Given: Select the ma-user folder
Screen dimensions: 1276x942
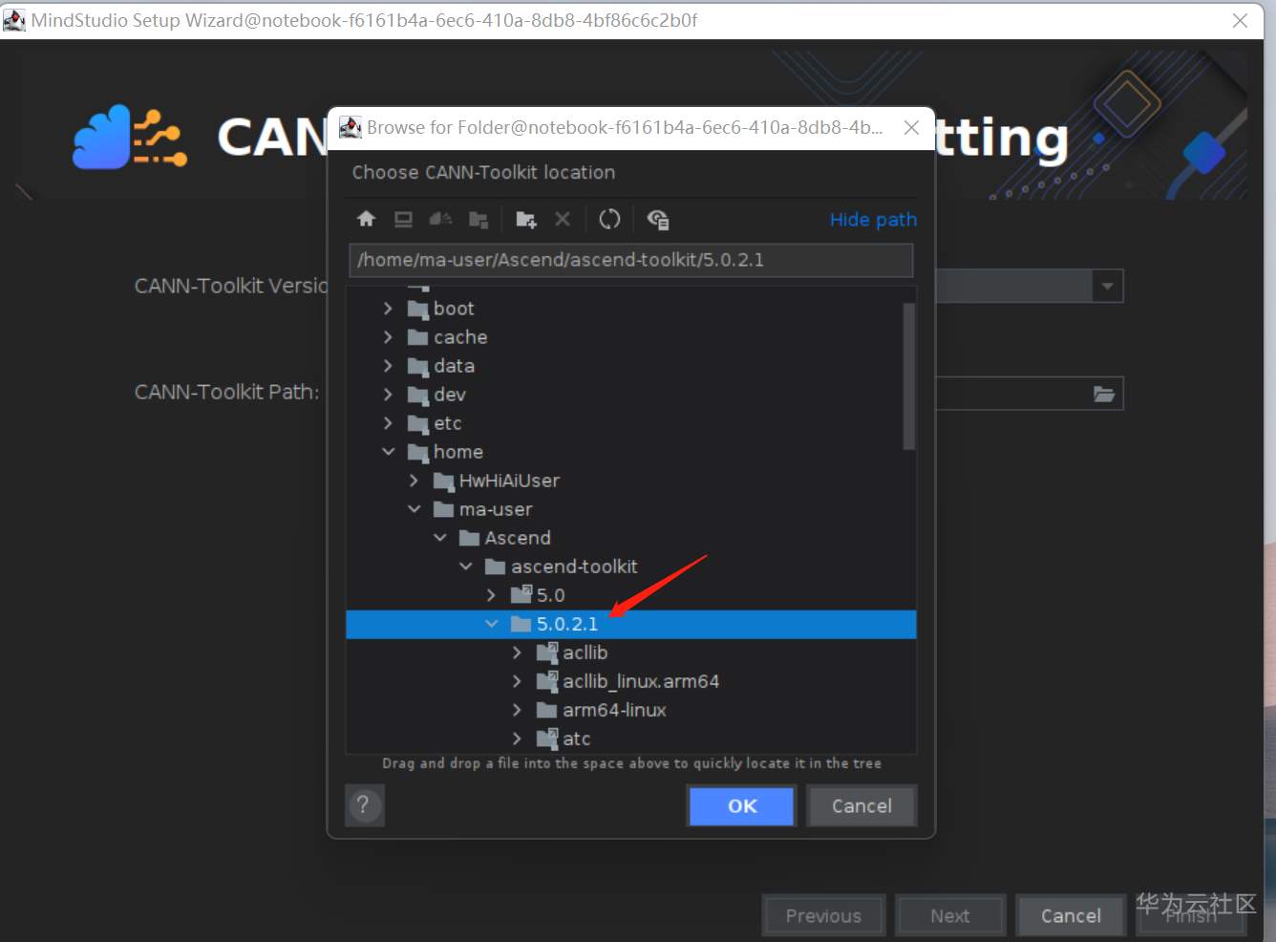Looking at the screenshot, I should coord(631,509).
